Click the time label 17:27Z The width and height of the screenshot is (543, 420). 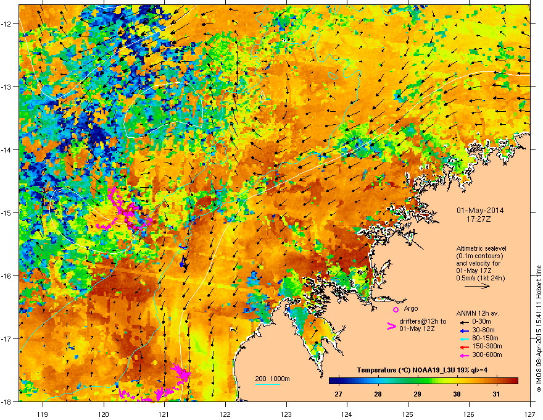pyautogui.click(x=479, y=219)
